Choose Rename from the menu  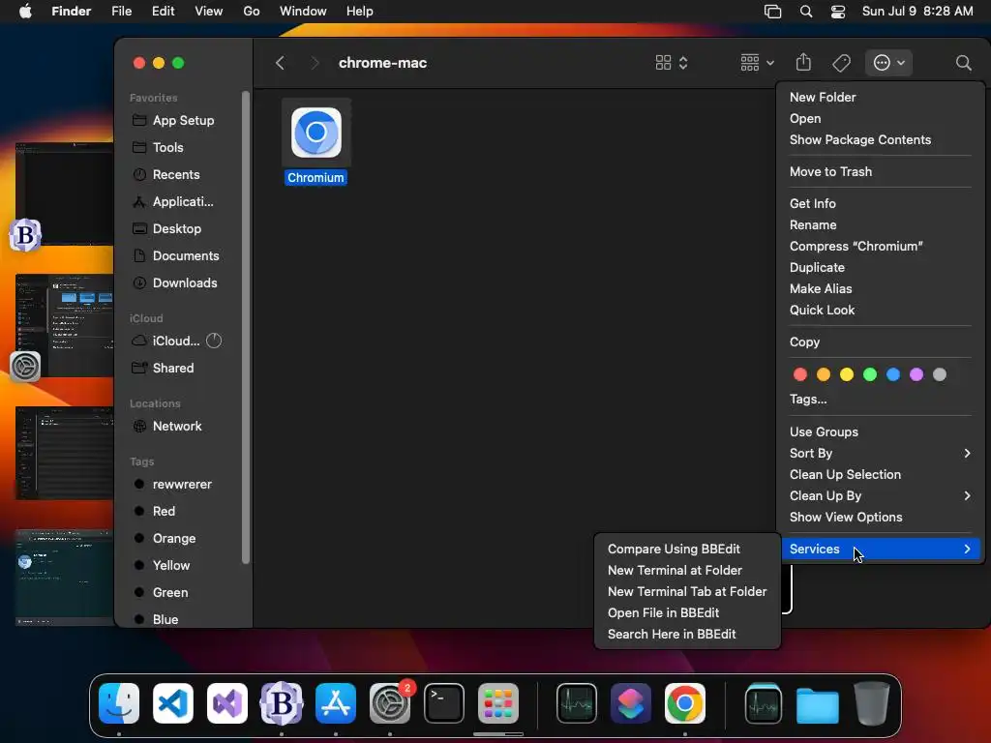[880, 224]
